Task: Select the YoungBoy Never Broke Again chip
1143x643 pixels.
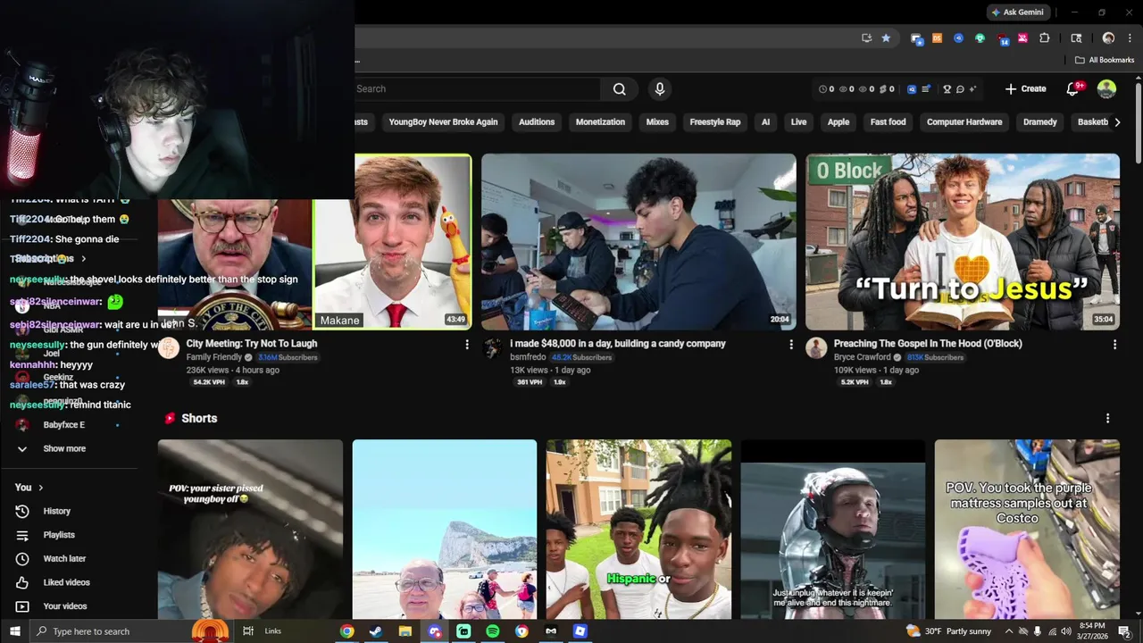Action: point(443,121)
